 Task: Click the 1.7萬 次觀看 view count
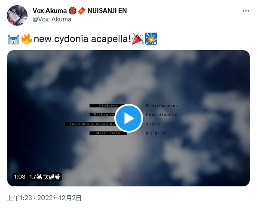pyautogui.click(x=45, y=177)
